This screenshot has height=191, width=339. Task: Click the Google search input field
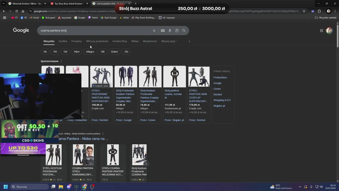[95, 31]
